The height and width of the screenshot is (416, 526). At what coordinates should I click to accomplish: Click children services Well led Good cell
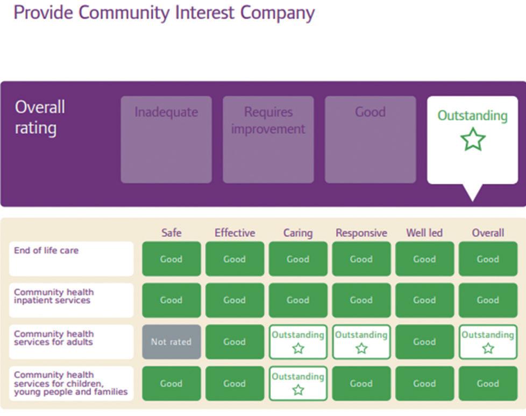point(425,383)
